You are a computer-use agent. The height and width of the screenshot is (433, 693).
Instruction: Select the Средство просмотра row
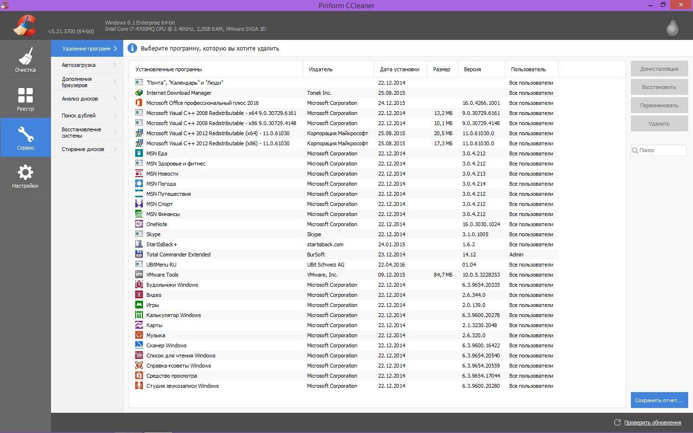point(344,376)
